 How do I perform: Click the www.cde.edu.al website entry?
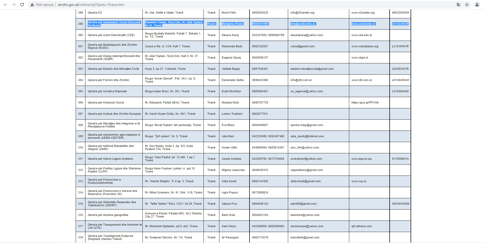(x=362, y=35)
